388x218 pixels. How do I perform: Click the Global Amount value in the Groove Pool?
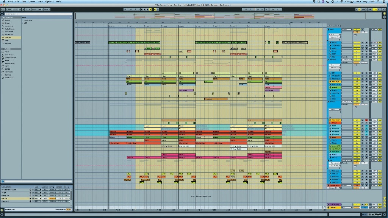click(69, 209)
